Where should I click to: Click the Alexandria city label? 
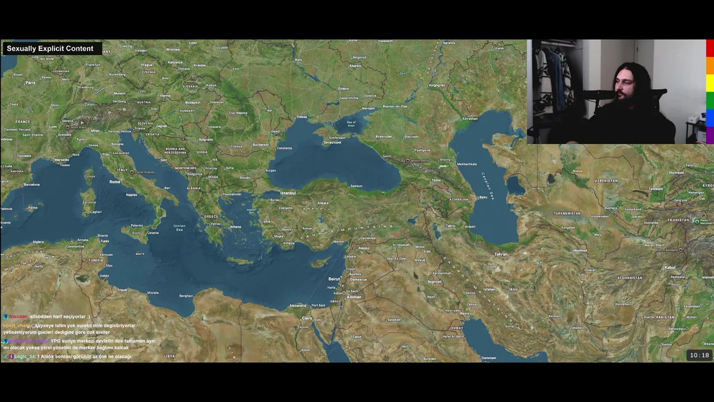[x=298, y=306]
